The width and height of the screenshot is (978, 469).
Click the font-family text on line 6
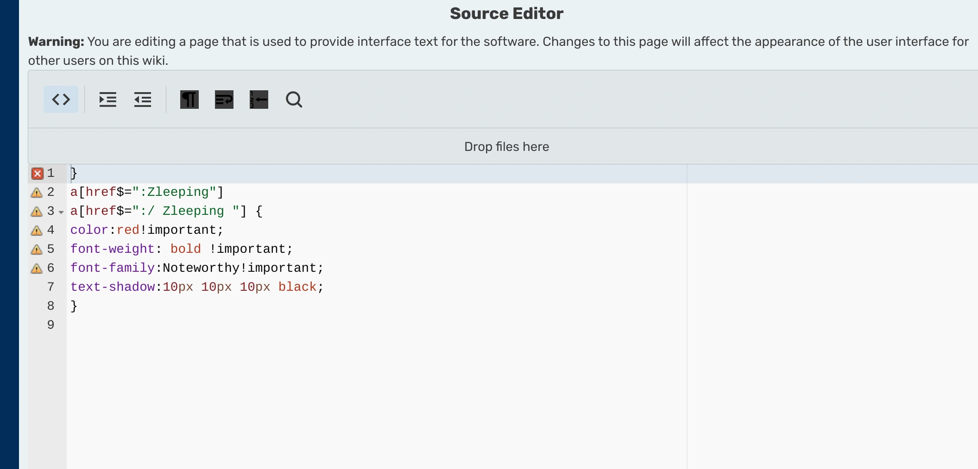click(x=112, y=268)
